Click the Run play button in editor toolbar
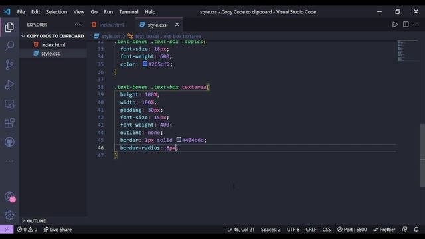The width and height of the screenshot is (425, 239). [395, 25]
